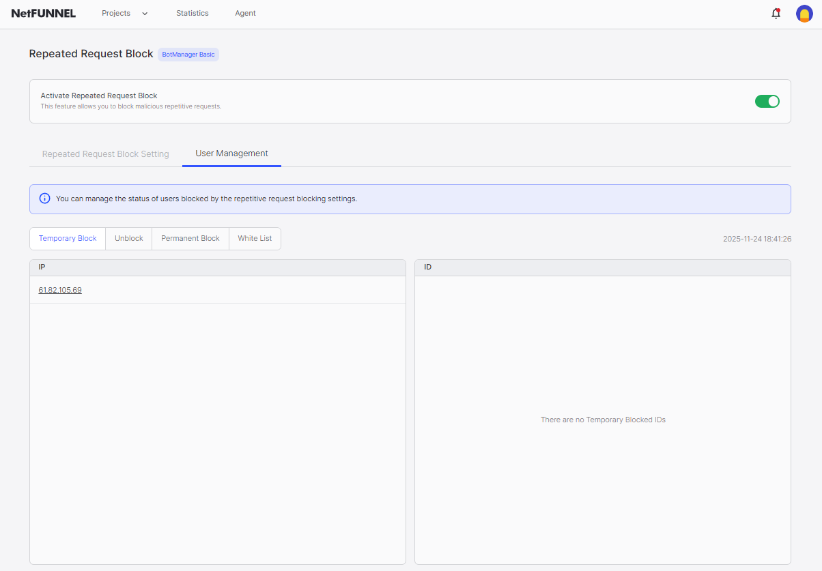
Task: Open the user profile avatar
Action: pos(804,14)
